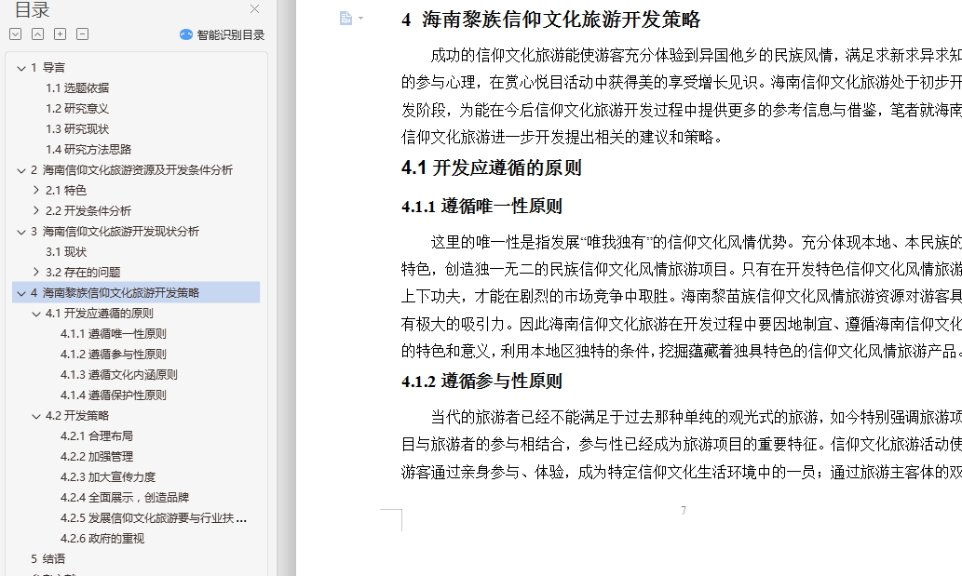Go to '4.2.1 合理布局' heading
This screenshot has height=576, width=962.
97,436
